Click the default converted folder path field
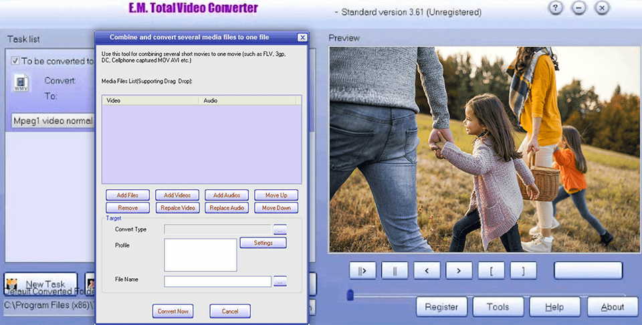642x325 pixels. (49, 306)
